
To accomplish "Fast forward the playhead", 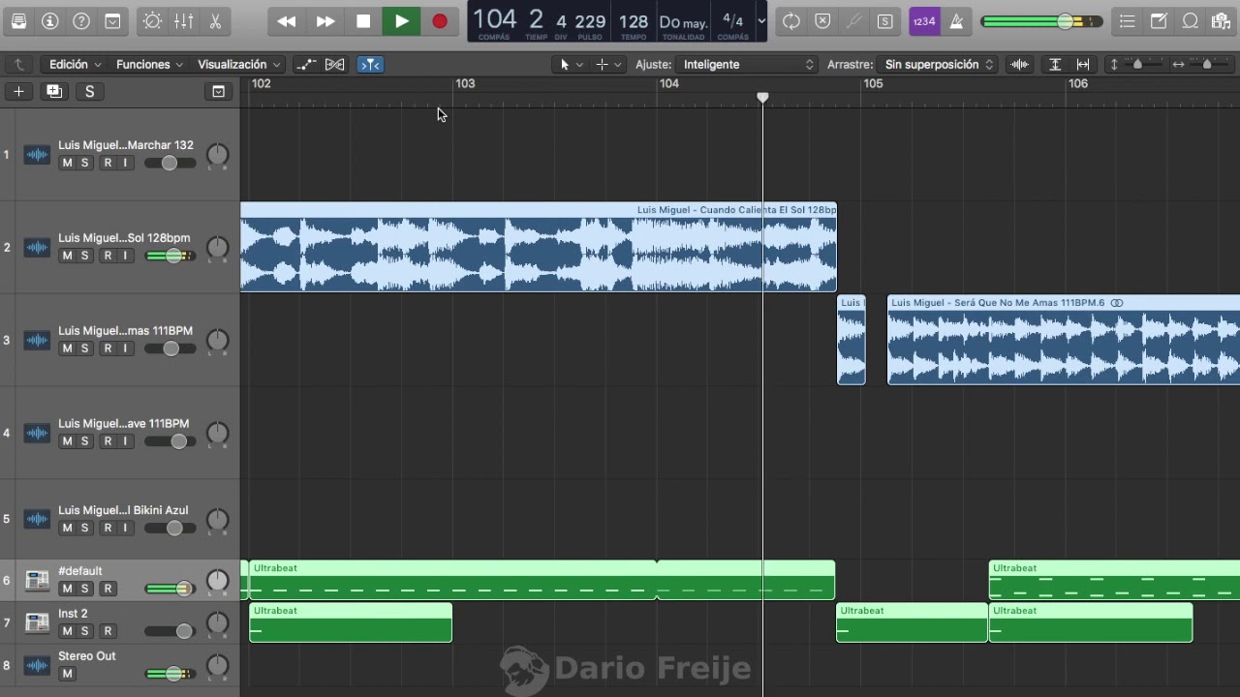I will (325, 21).
